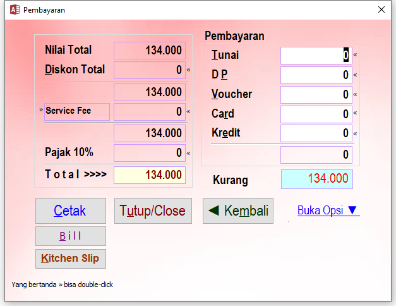Click the Kurang remaining amount box
The width and height of the screenshot is (396, 306).
click(316, 179)
